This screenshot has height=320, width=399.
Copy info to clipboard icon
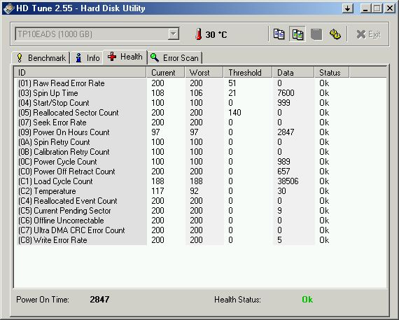point(279,34)
